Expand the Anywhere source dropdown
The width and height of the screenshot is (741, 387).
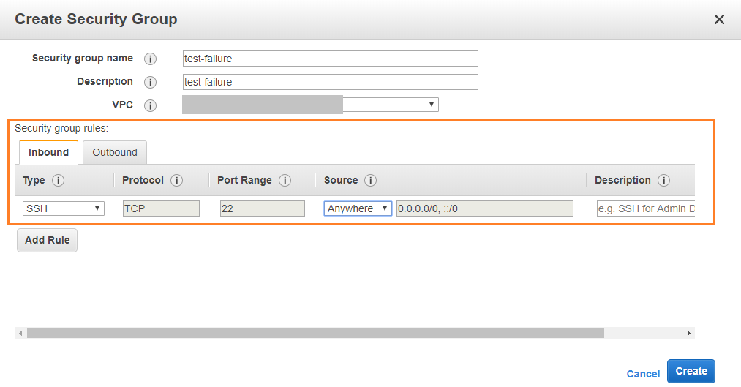pyautogui.click(x=358, y=208)
